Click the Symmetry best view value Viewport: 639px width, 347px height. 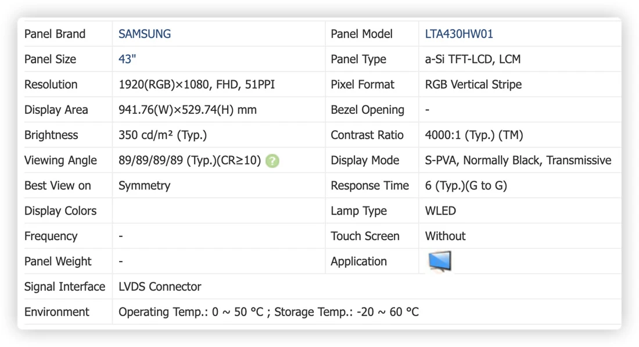pyautogui.click(x=144, y=185)
